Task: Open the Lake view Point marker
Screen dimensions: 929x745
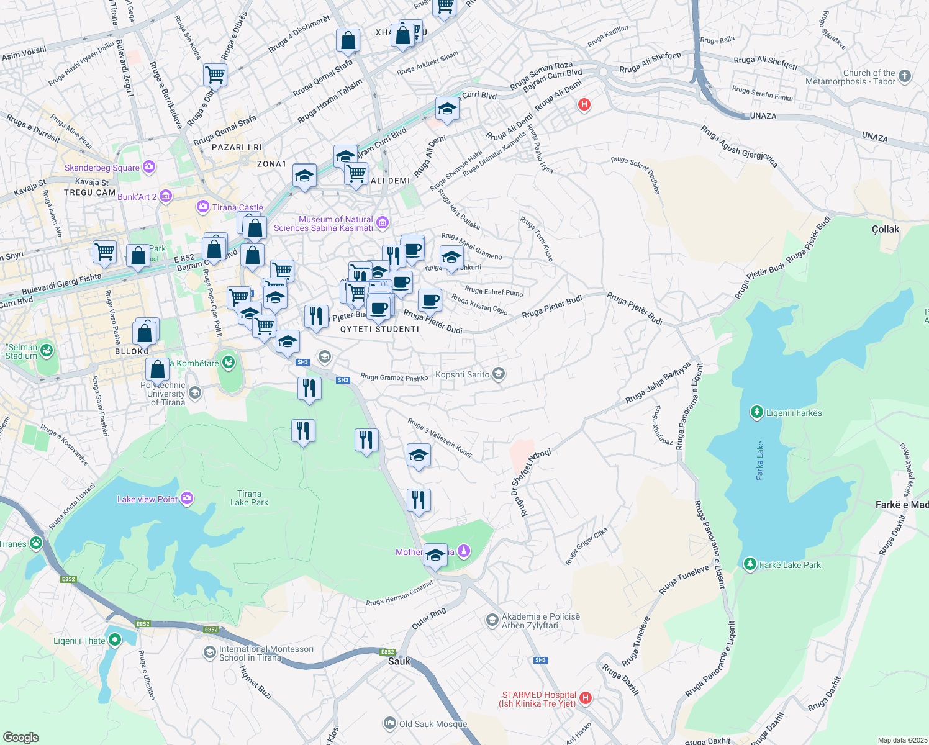Action: pos(187,499)
